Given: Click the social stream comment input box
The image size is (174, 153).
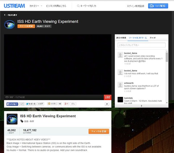Looking at the screenshot, I should [x=141, y=45].
